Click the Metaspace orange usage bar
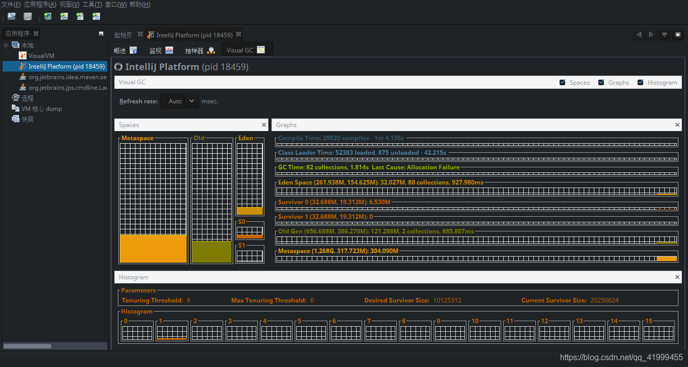 pos(153,249)
